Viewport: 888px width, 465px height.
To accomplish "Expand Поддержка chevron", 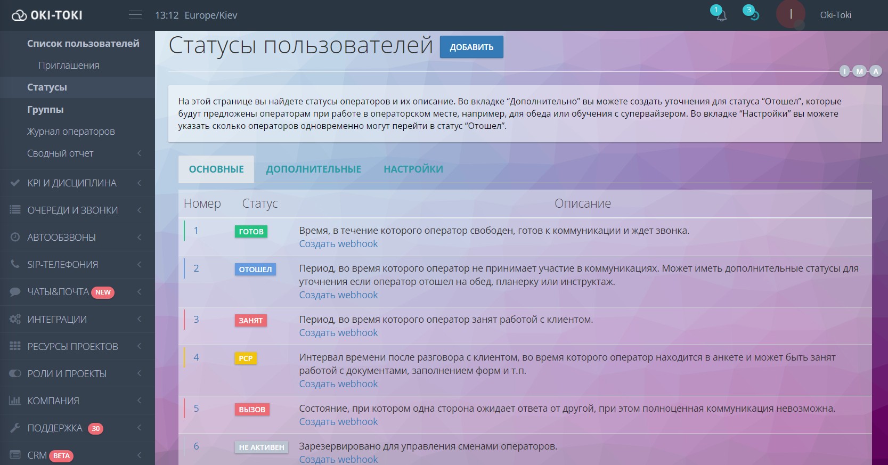I will (139, 428).
